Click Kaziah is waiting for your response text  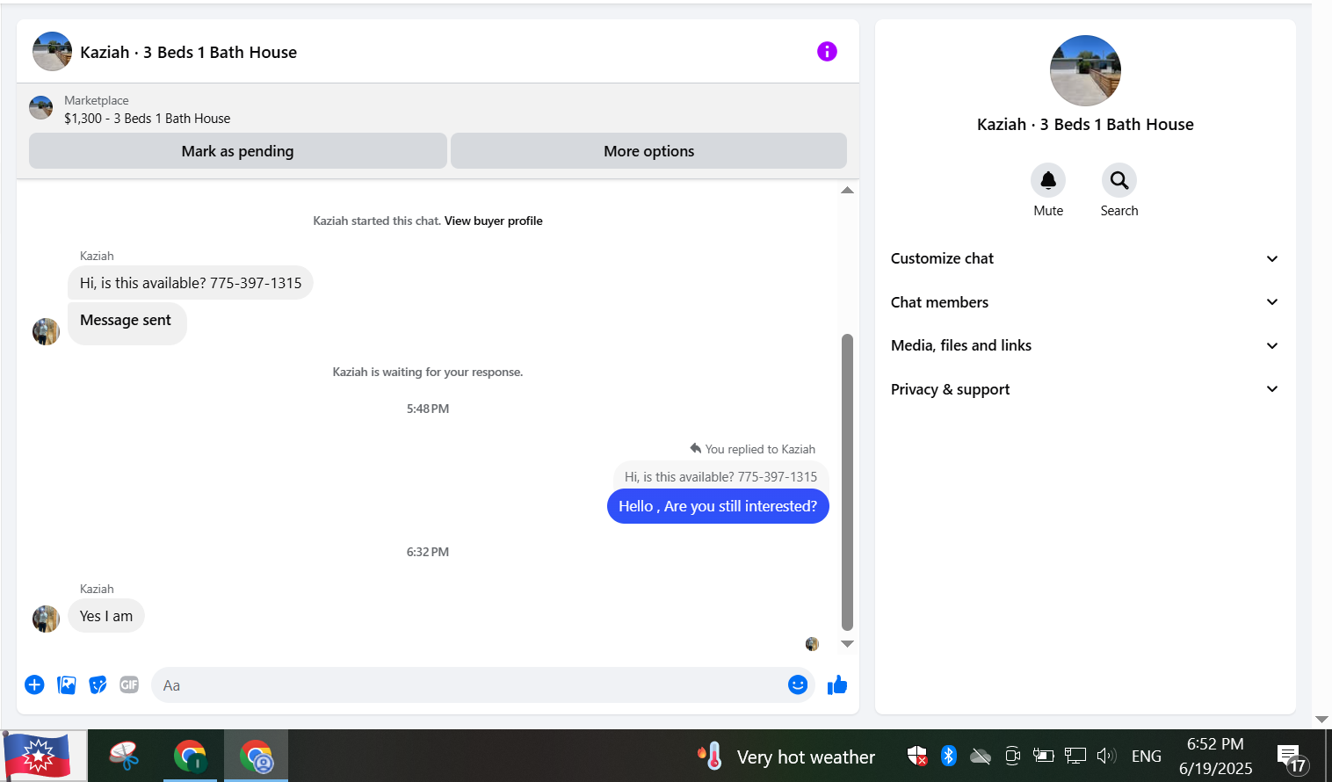(428, 372)
